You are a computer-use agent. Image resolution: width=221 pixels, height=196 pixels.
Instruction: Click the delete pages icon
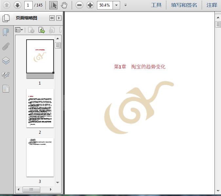point(31,30)
